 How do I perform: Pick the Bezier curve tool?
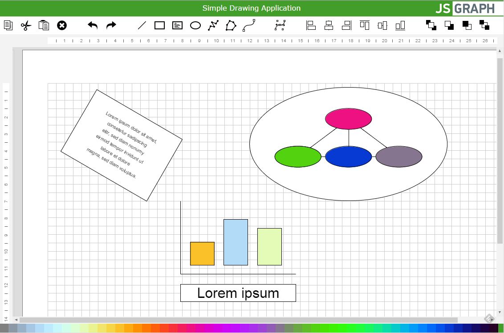click(249, 25)
